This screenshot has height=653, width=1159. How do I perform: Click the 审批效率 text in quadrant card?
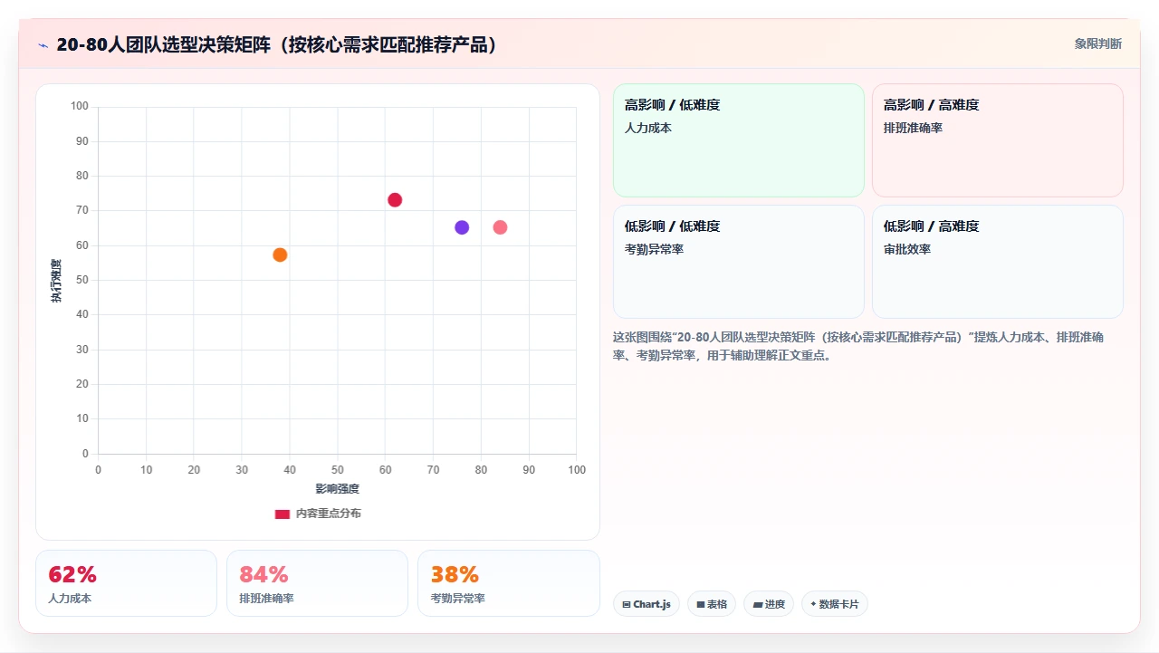coord(907,249)
